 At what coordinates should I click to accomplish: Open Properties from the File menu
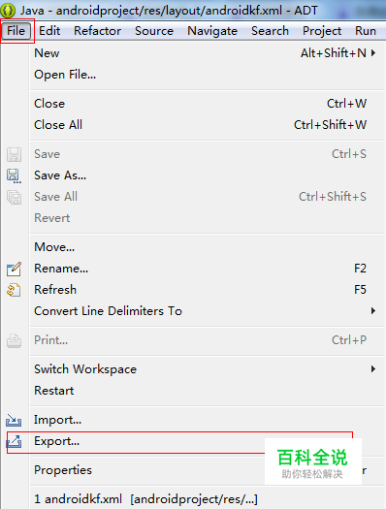click(208, 470)
